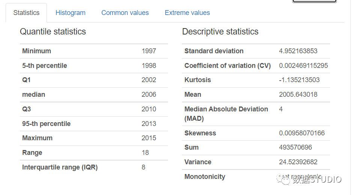Click the 5-th percentile row label

(x=45, y=66)
